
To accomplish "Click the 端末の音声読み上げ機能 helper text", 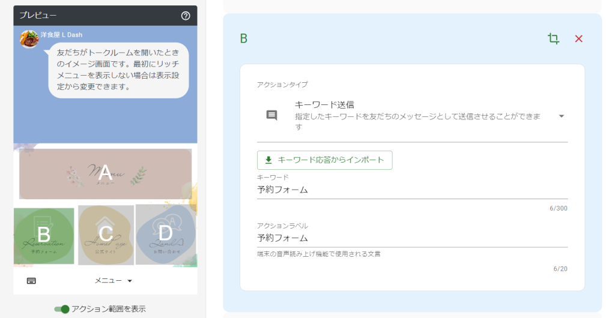I will (318, 254).
